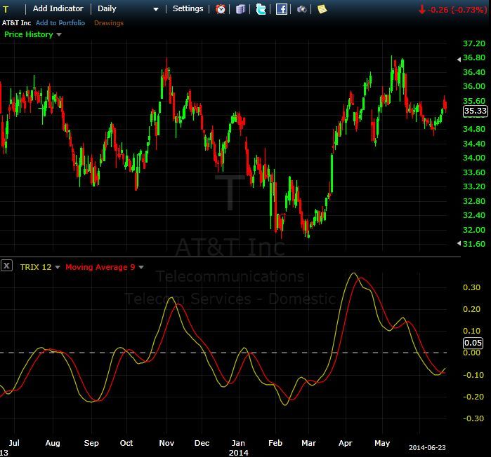Click the camera snapshot icon

coord(301,9)
